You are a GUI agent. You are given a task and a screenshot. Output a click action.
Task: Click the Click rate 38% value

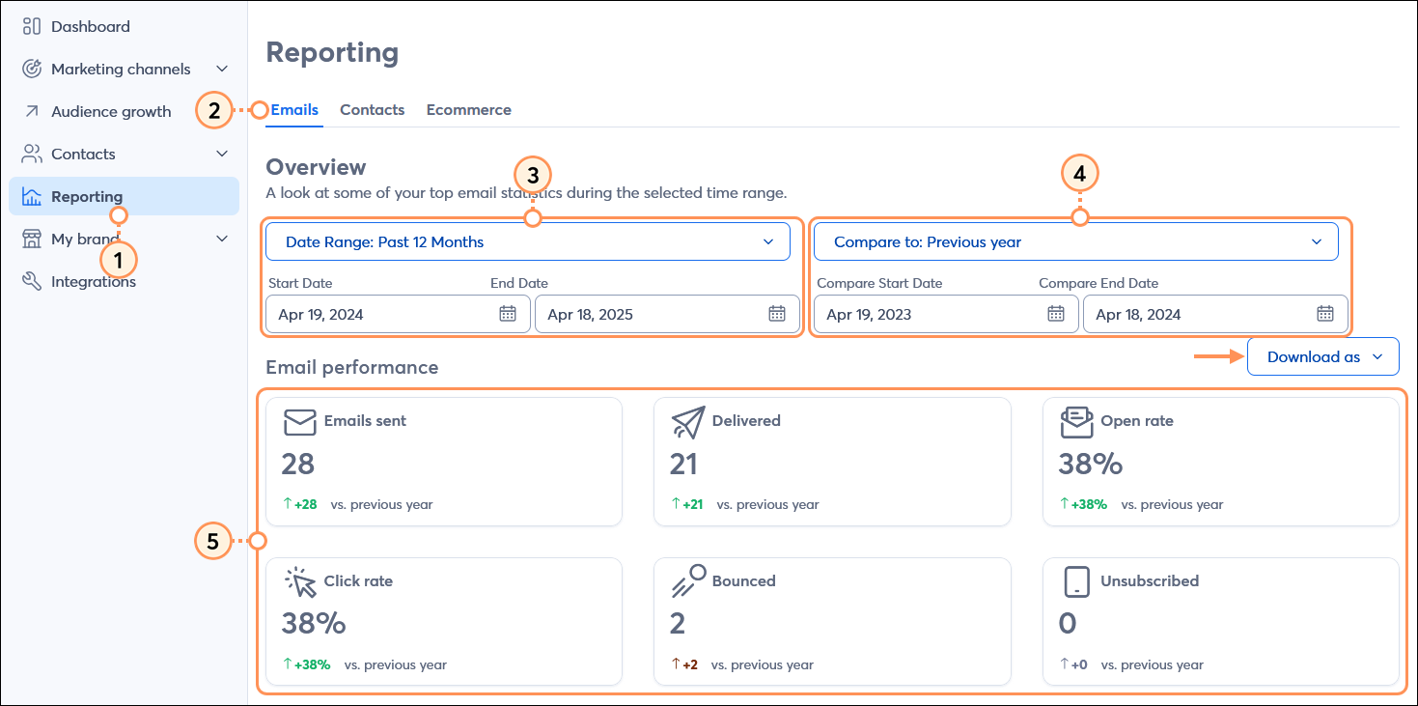(x=314, y=624)
